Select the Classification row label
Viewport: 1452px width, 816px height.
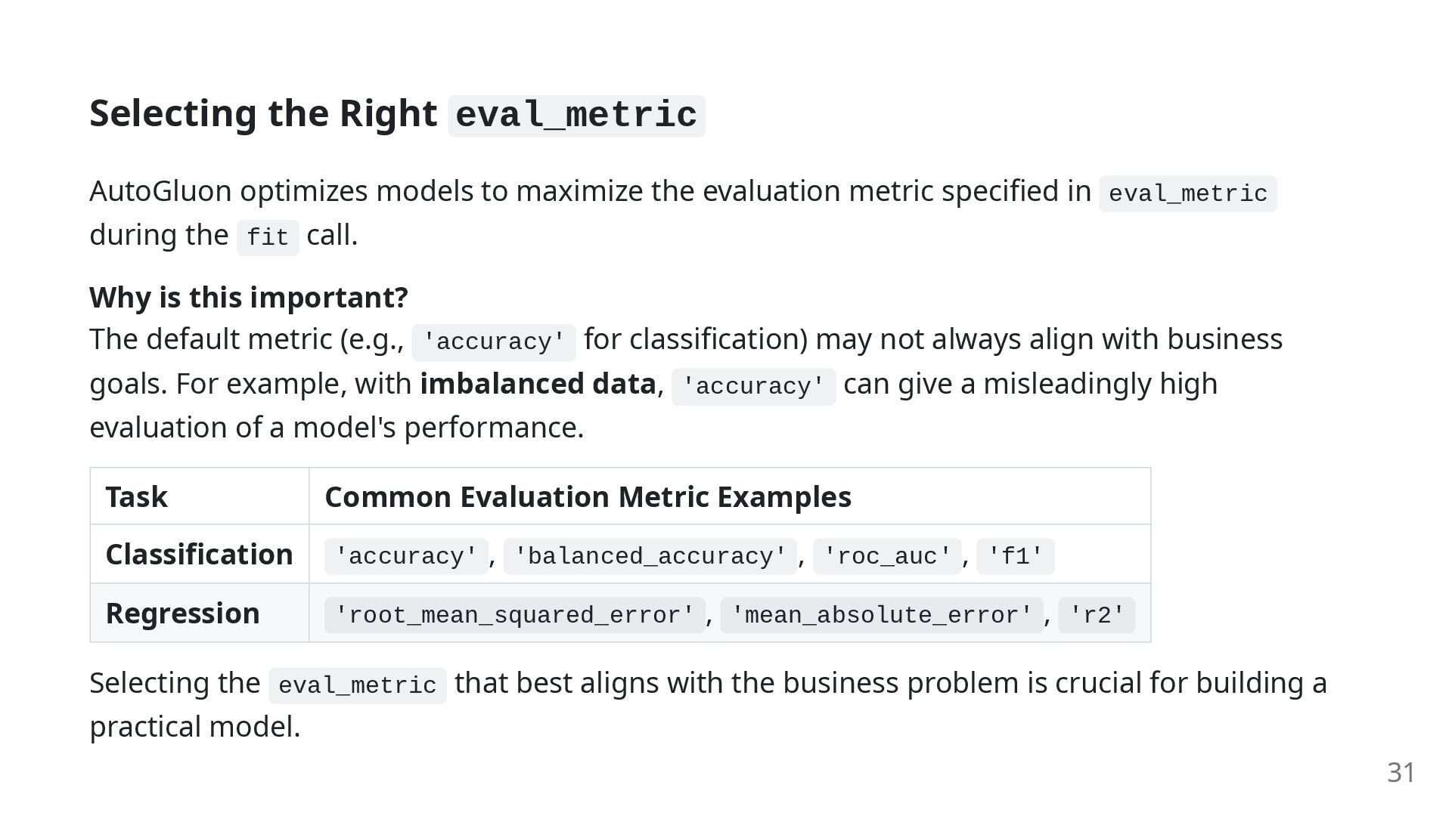point(200,555)
